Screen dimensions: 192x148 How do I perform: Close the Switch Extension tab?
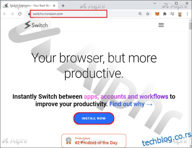click(54, 6)
